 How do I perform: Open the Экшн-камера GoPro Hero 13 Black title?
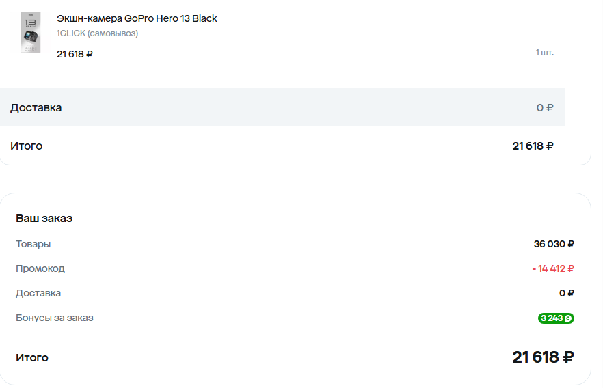pyautogui.click(x=137, y=18)
